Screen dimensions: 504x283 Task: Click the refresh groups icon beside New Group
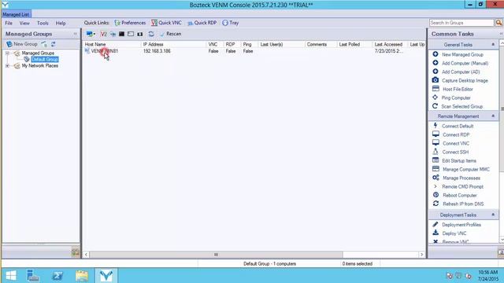[54, 44]
